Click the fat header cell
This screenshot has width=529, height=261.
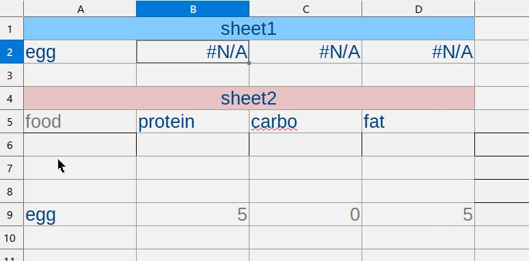point(418,122)
